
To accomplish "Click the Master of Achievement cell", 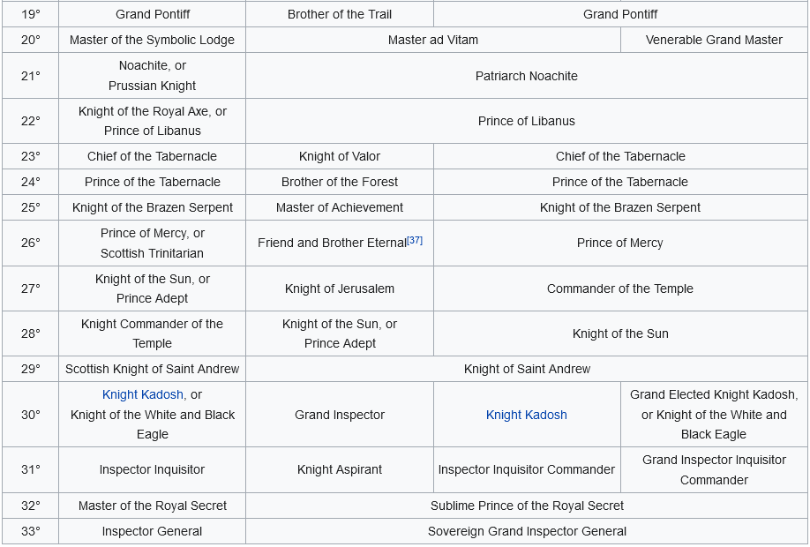I will (340, 207).
